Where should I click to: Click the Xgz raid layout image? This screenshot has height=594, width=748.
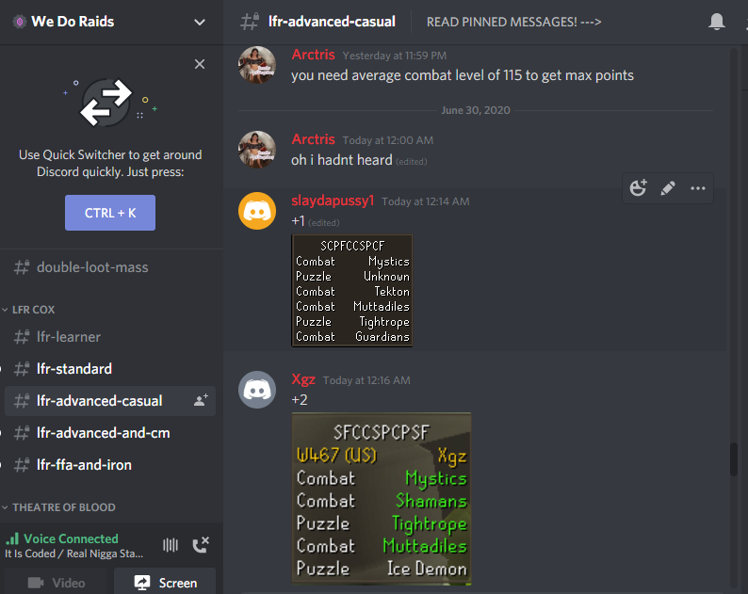tap(382, 499)
